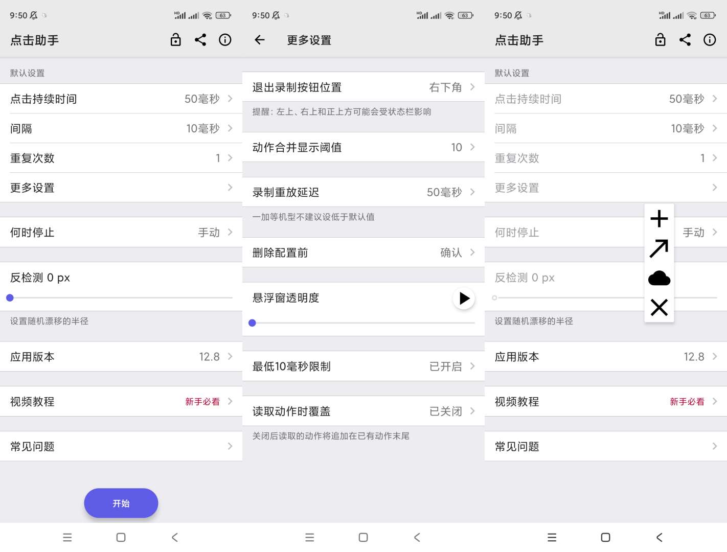
Task: Open 点击持续时间 setting on left screen
Action: click(x=121, y=99)
